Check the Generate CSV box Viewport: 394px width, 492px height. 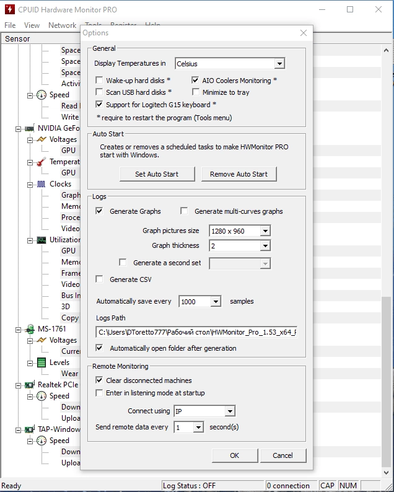pyautogui.click(x=99, y=279)
